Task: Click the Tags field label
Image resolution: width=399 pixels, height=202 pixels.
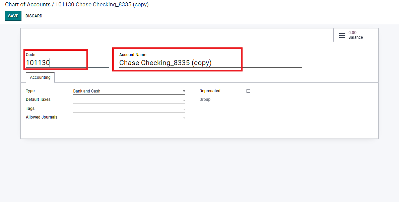Action: coord(30,108)
